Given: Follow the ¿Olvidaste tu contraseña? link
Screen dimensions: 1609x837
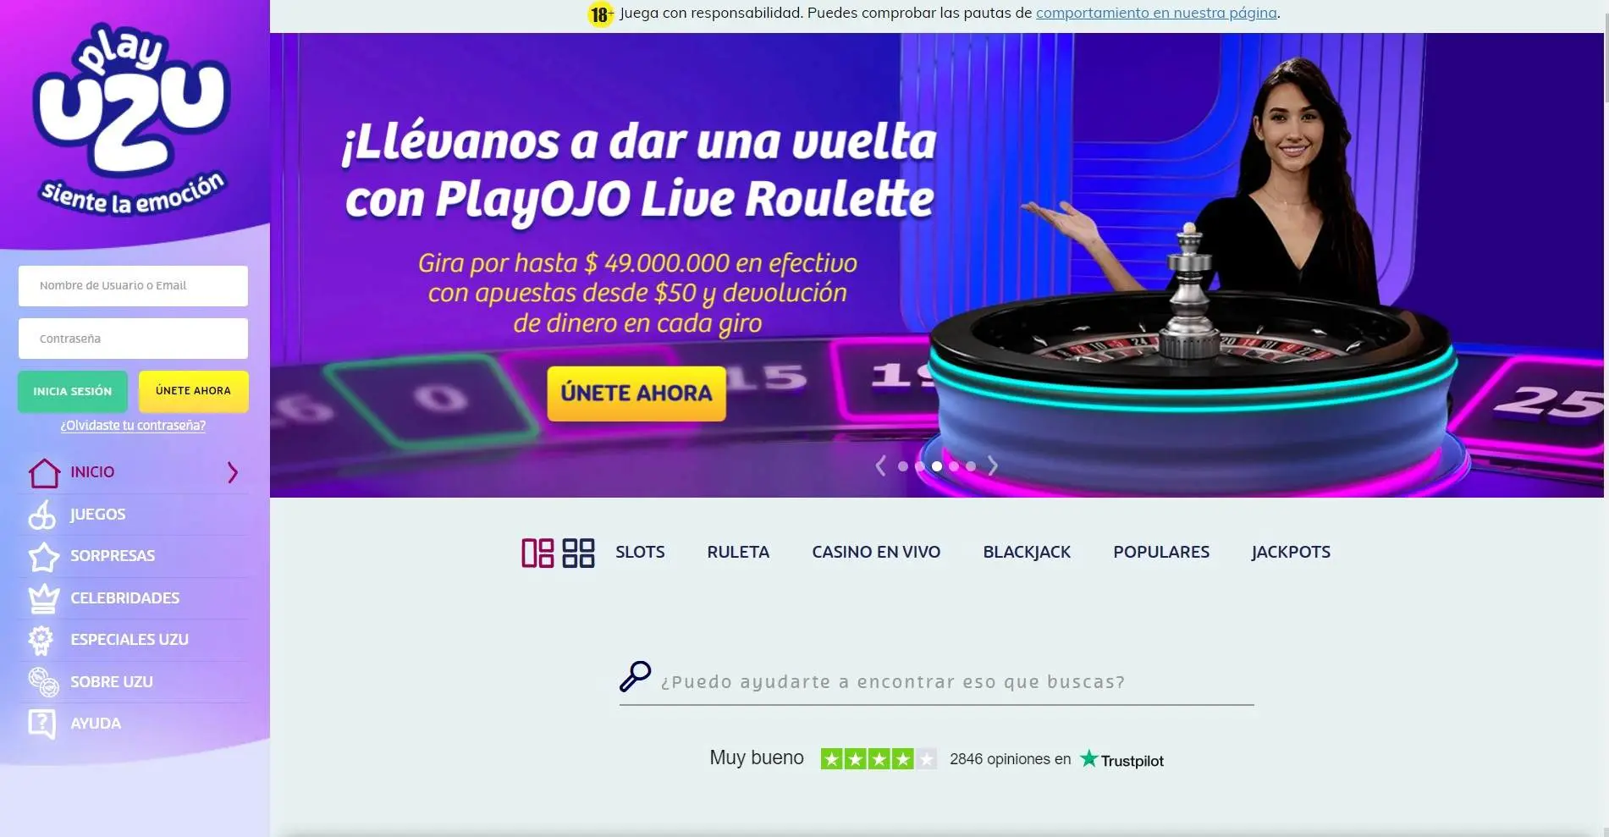Looking at the screenshot, I should pos(133,426).
